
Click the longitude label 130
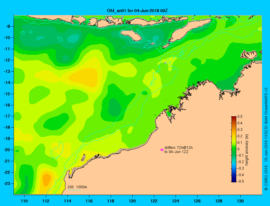coord(240,201)
